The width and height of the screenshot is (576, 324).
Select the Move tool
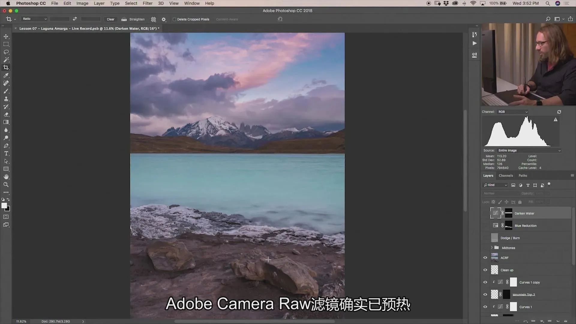click(x=6, y=36)
